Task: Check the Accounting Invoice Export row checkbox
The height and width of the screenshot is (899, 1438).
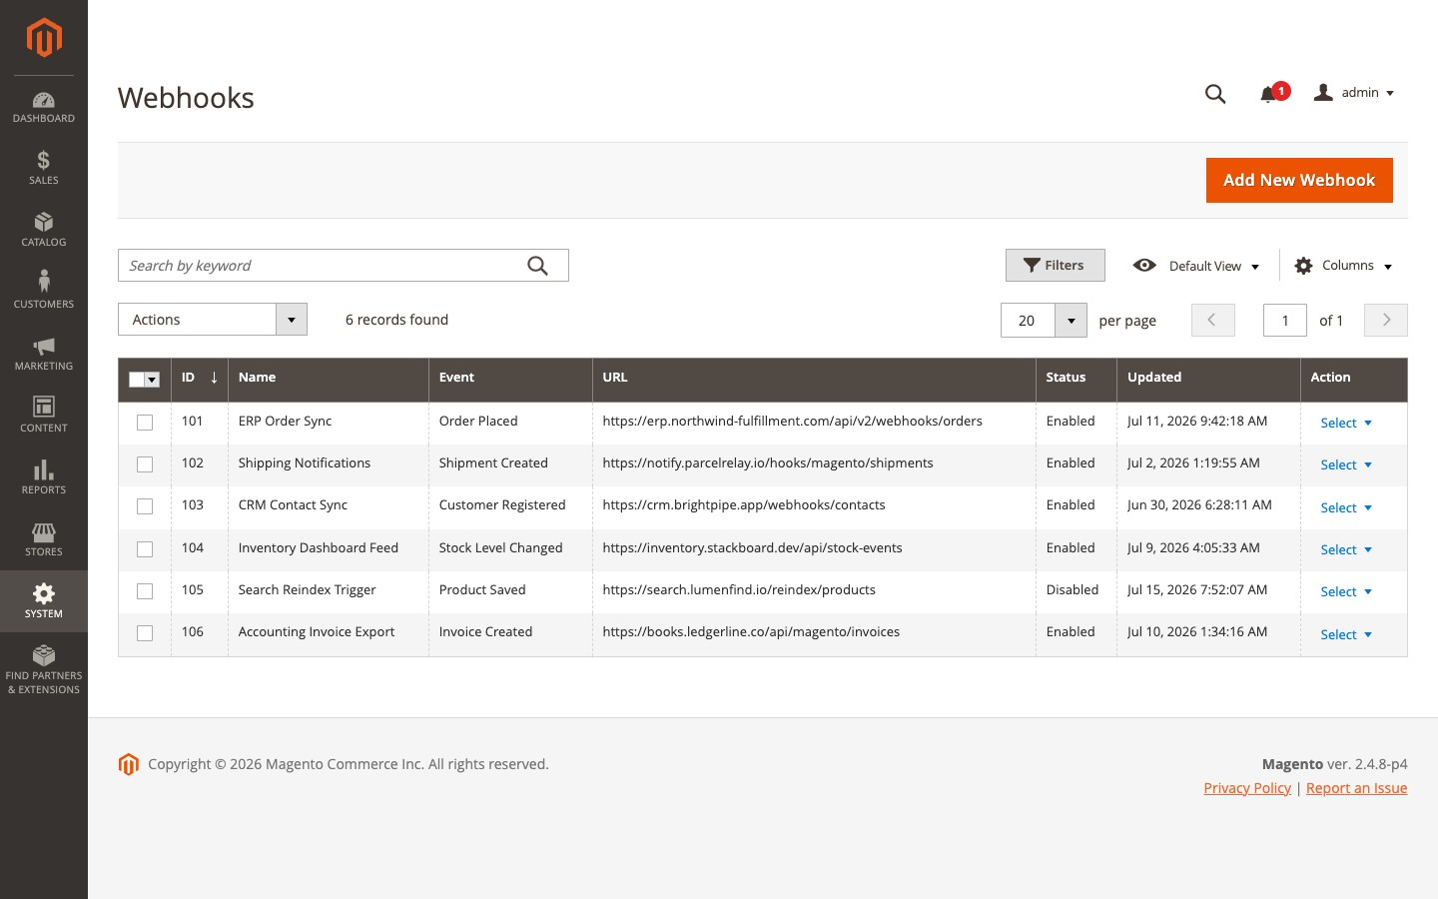Action: pyautogui.click(x=145, y=633)
